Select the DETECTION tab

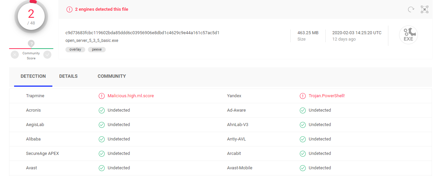coord(33,76)
